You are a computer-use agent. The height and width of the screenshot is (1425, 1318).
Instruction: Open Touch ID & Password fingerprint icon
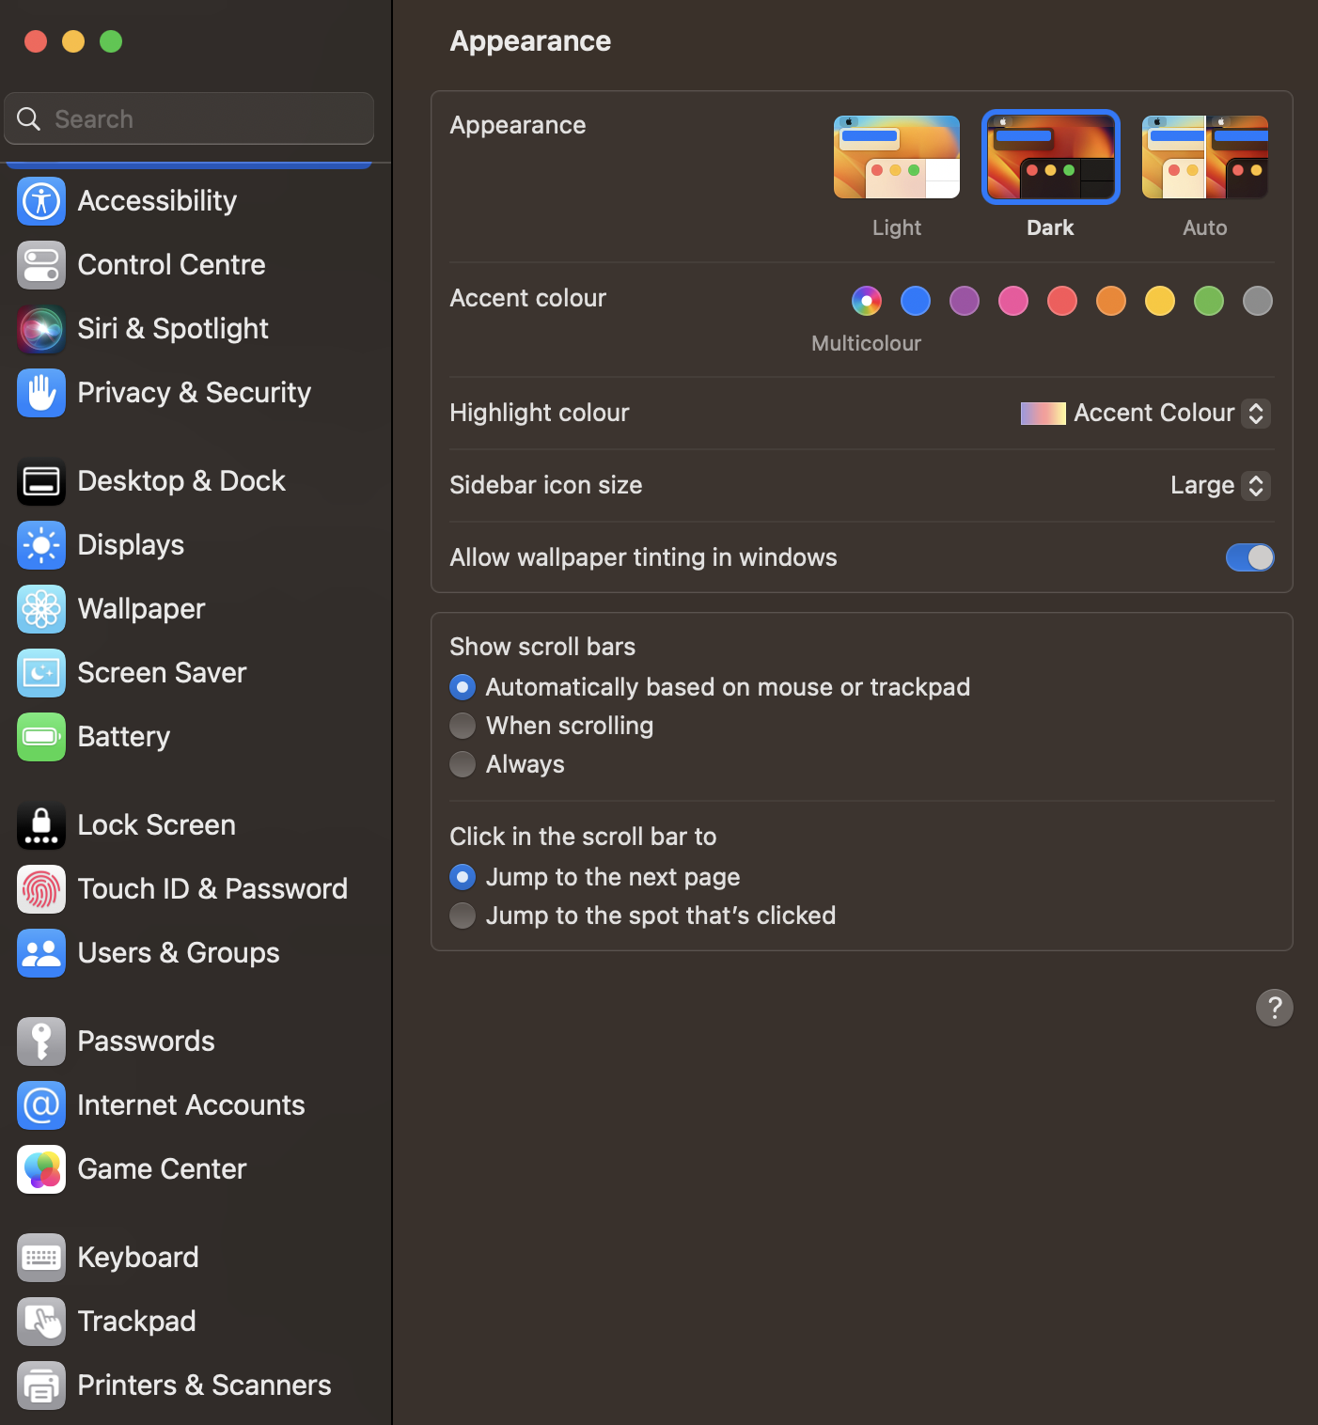[x=41, y=889]
